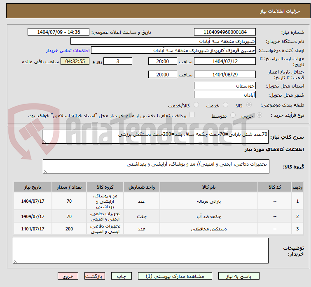Click the پاسخ به نیاز button
This screenshot has height=287, width=311.
point(239,276)
